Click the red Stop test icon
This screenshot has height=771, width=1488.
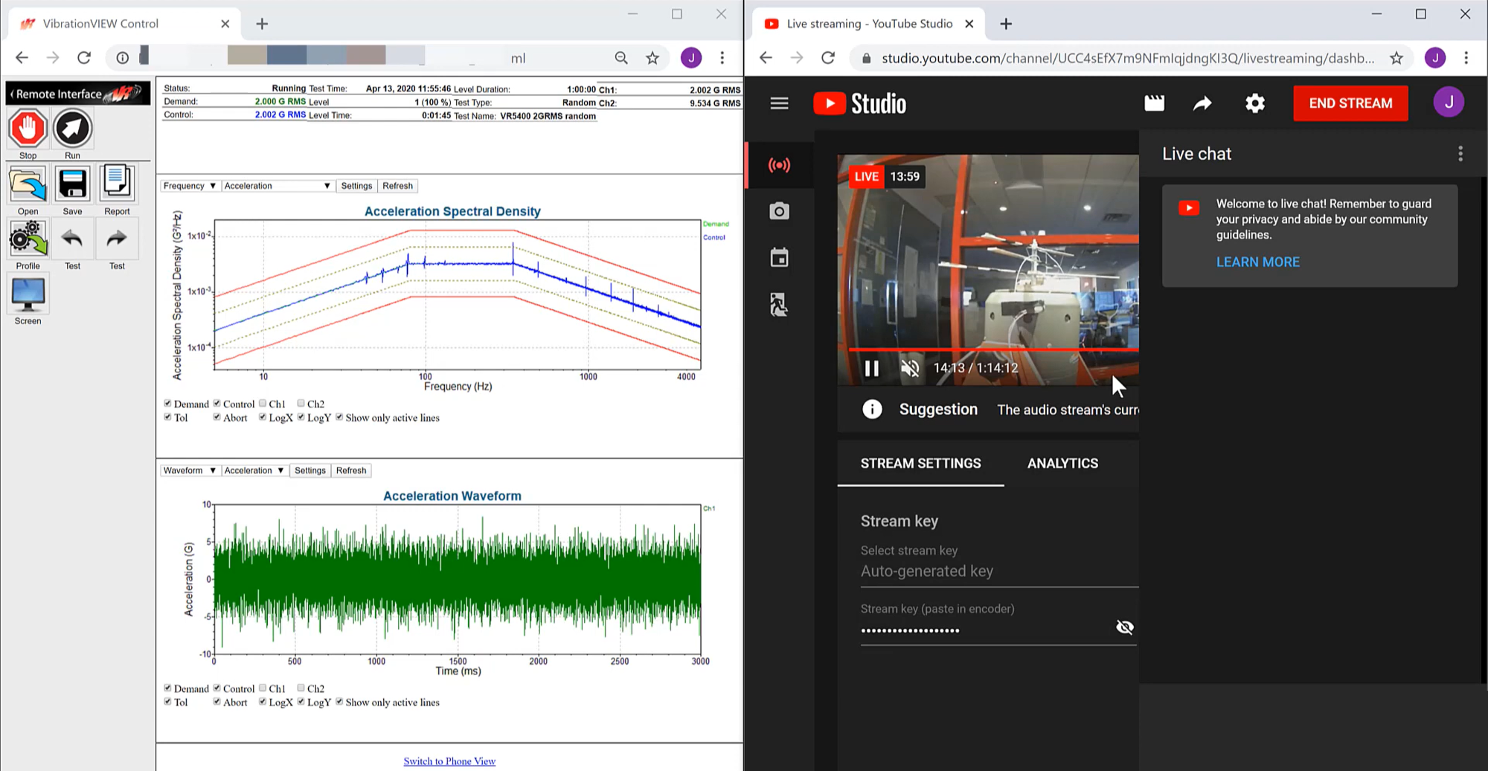(x=28, y=129)
